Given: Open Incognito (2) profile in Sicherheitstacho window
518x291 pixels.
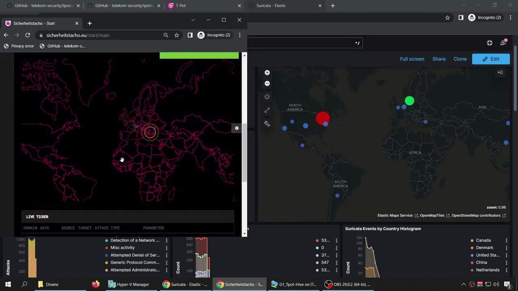Looking at the screenshot, I should tap(214, 35).
